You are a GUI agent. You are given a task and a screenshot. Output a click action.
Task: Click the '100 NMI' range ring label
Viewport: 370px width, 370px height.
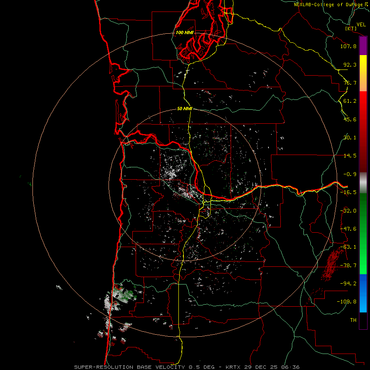pyautogui.click(x=185, y=32)
